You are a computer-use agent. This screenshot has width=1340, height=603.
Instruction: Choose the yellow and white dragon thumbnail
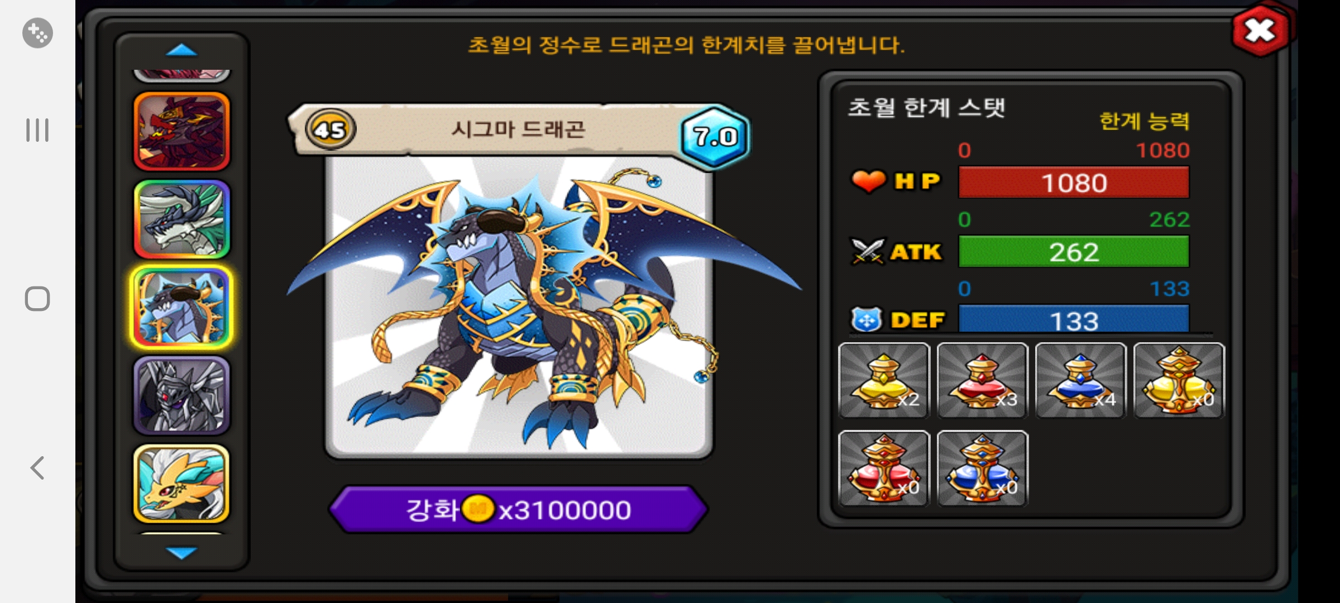(x=181, y=483)
